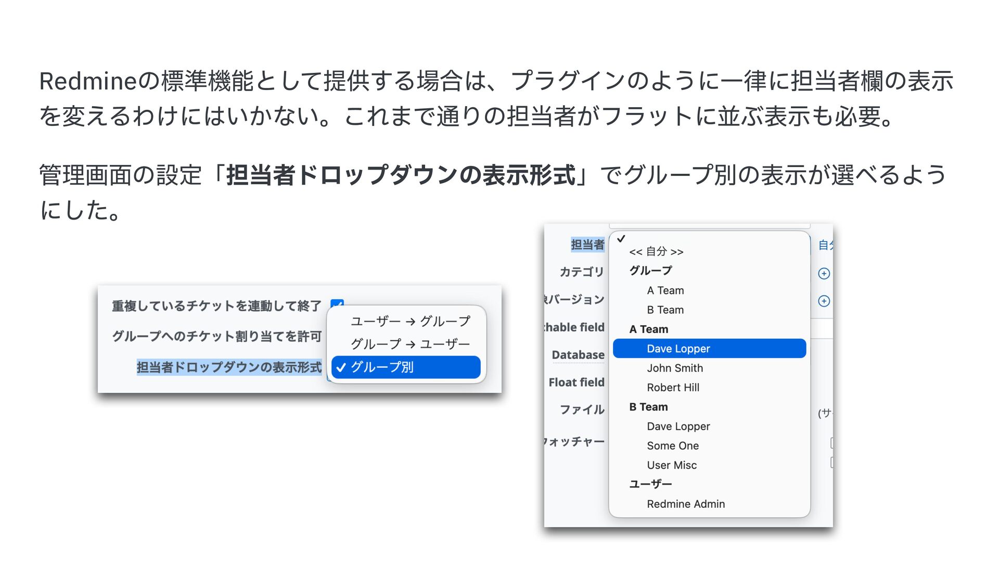This screenshot has width=999, height=562.
Task: Click the 担当者 field label
Action: pyautogui.click(x=587, y=245)
